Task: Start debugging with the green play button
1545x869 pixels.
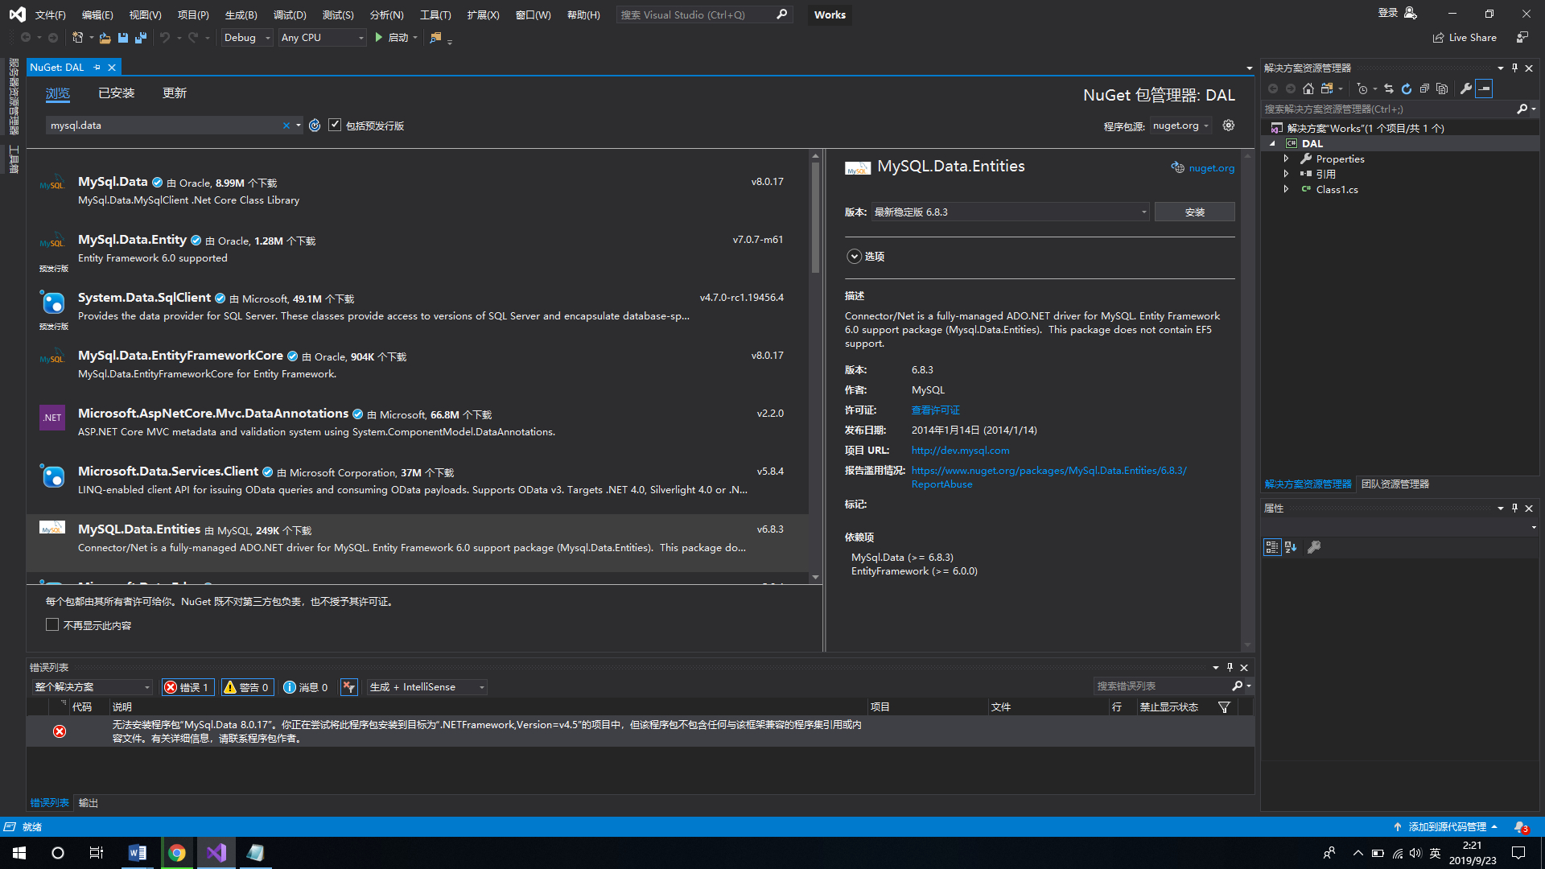Action: click(x=379, y=38)
